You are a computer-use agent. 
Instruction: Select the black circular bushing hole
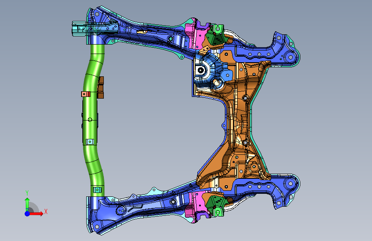coord(201,70)
